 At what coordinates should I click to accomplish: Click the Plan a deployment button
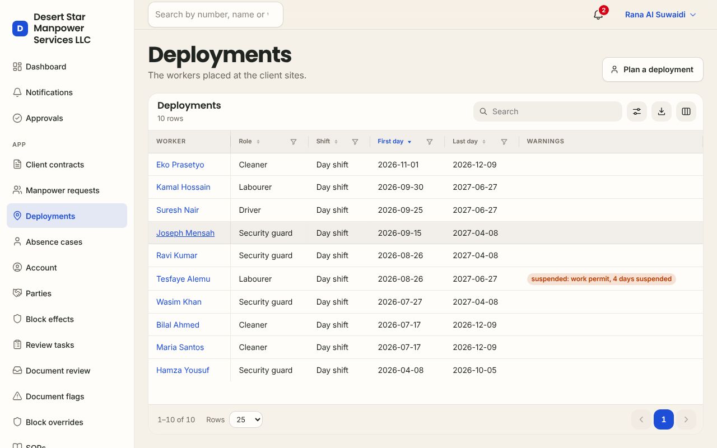[x=653, y=69]
